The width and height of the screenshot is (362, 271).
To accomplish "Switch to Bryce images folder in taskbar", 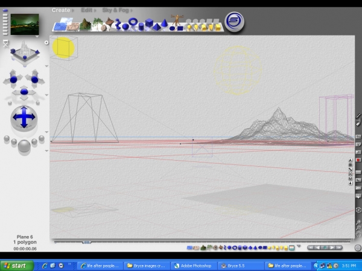I will click(147, 266).
